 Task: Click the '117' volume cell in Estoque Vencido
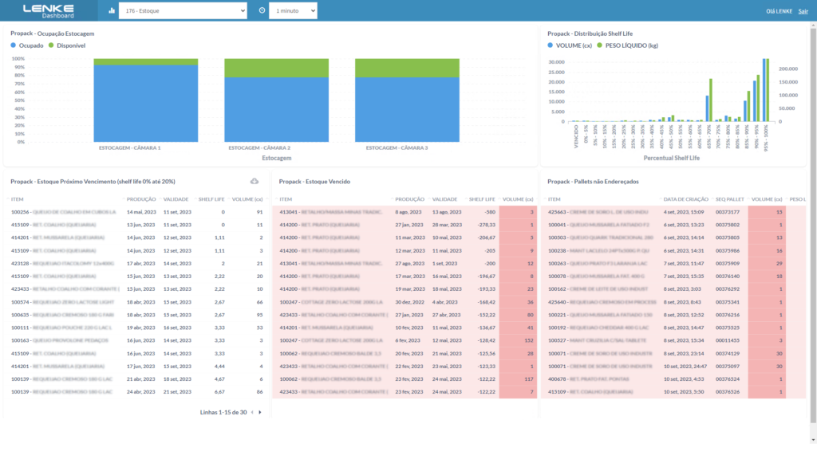point(529,379)
